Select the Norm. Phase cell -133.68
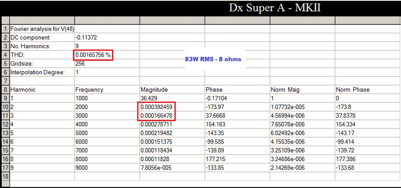 tap(368, 168)
